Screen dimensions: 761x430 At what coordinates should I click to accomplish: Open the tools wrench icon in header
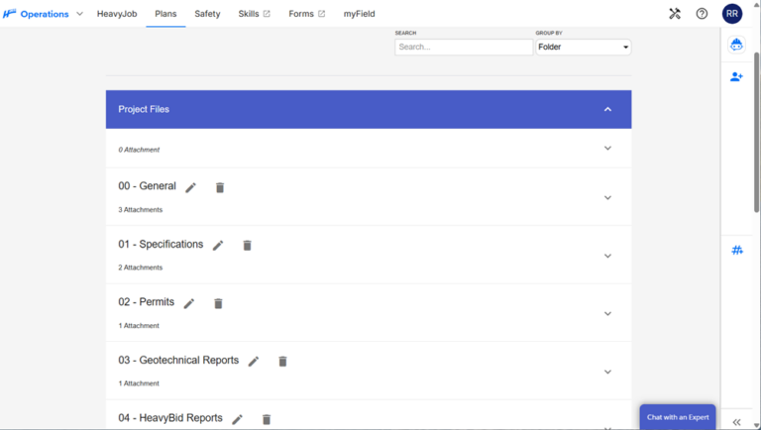point(675,14)
